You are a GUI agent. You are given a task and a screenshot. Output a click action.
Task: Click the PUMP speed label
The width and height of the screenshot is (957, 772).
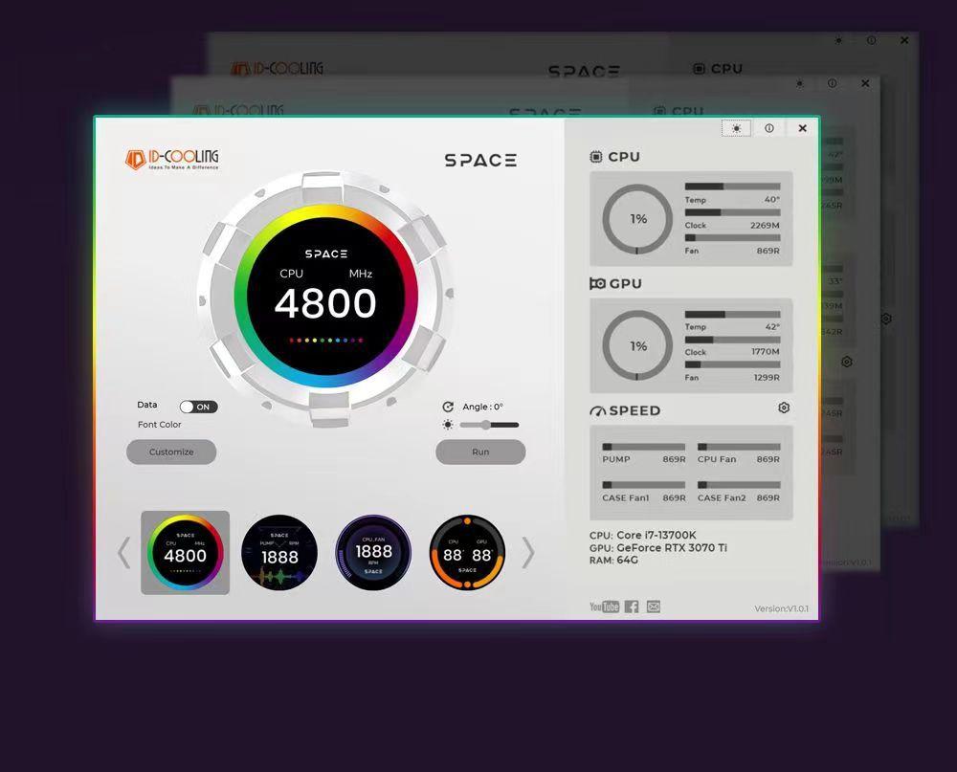coord(615,459)
